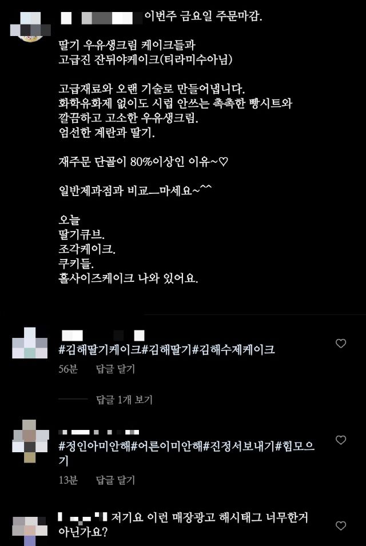The image size is (366, 546).
Task: Reply to the 13분 comment
Action: point(116,480)
